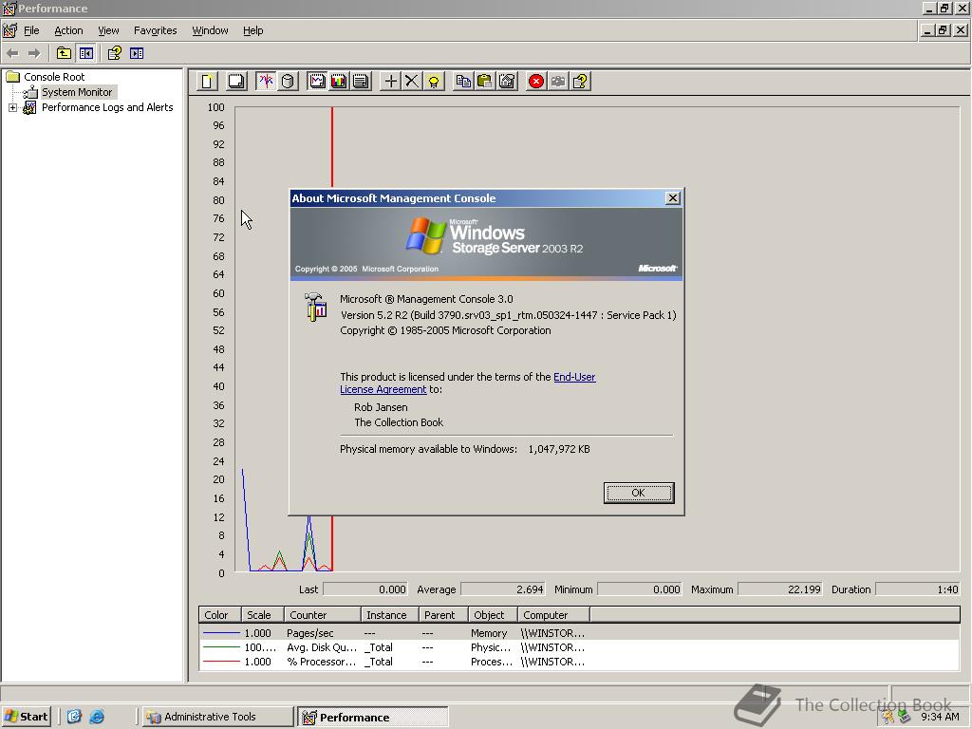The width and height of the screenshot is (972, 729).
Task: Click the MMC hammer icon in About dialog
Action: [315, 307]
